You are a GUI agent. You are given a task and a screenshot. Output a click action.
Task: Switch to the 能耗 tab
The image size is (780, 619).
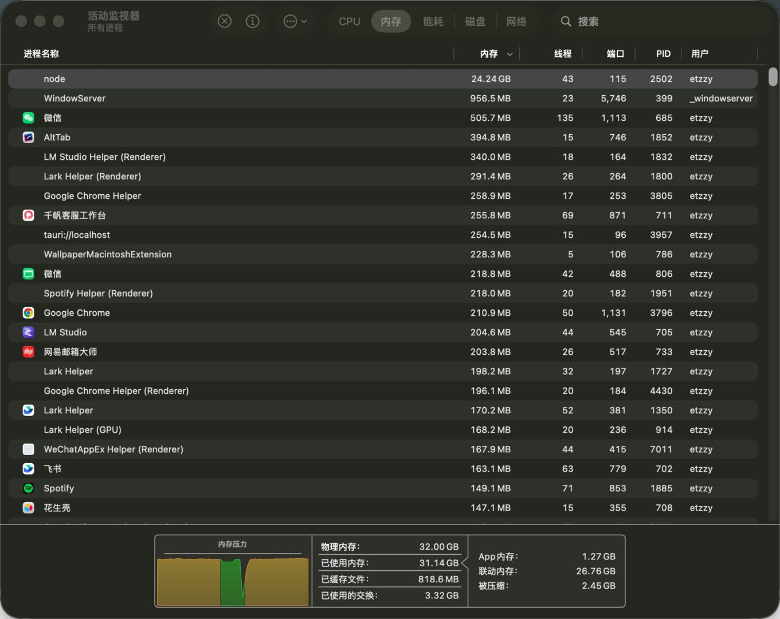[x=433, y=21]
